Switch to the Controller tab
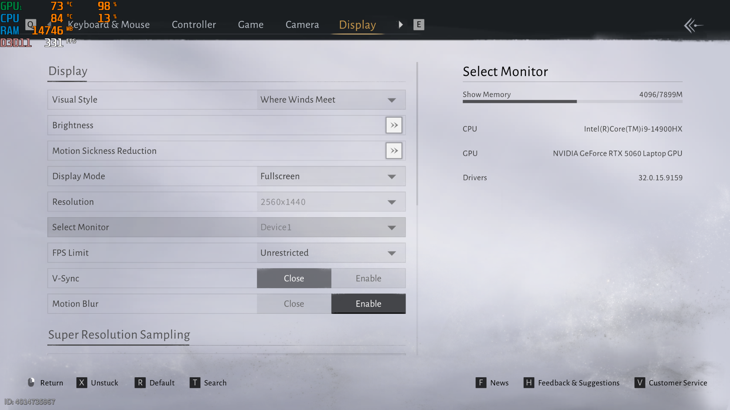Viewport: 730px width, 410px height. pos(194,25)
